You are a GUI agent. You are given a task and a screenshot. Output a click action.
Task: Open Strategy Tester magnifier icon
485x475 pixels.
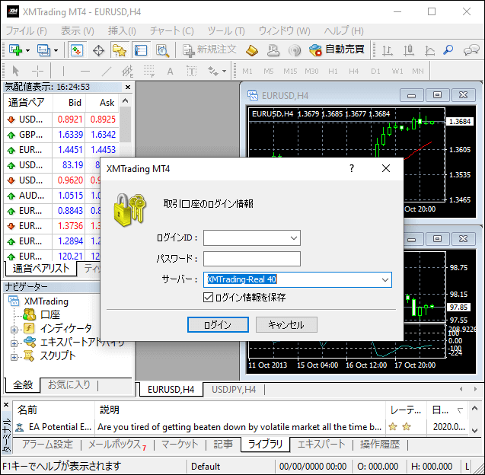[x=162, y=50]
